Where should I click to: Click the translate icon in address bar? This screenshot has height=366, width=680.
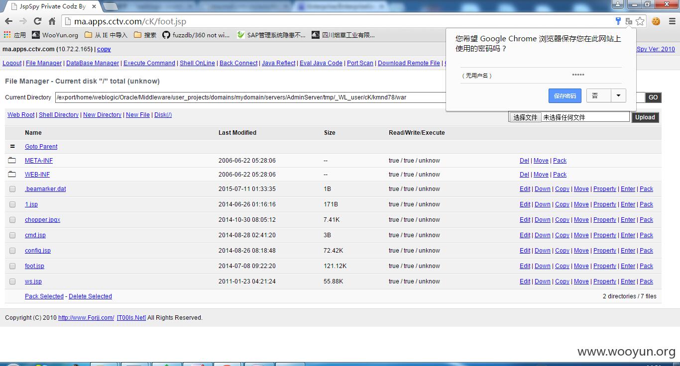[x=629, y=21]
